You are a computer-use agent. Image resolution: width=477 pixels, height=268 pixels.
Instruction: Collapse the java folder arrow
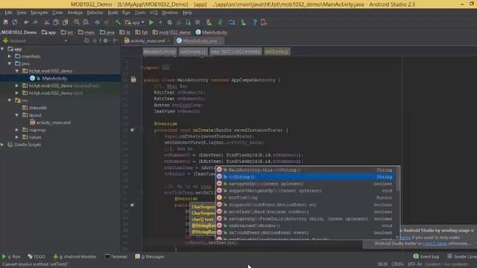tap(10, 63)
